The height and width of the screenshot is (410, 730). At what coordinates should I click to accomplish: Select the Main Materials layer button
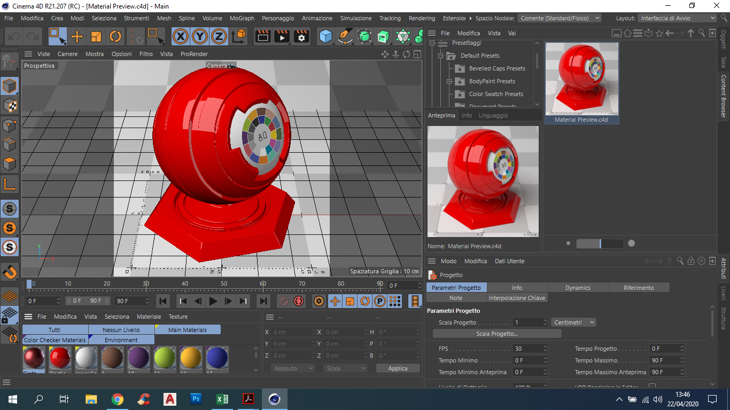coord(188,330)
